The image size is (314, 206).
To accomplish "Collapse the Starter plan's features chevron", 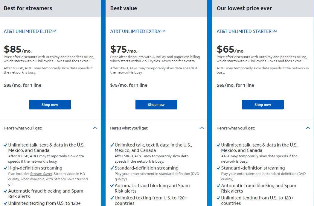I will [308, 128].
